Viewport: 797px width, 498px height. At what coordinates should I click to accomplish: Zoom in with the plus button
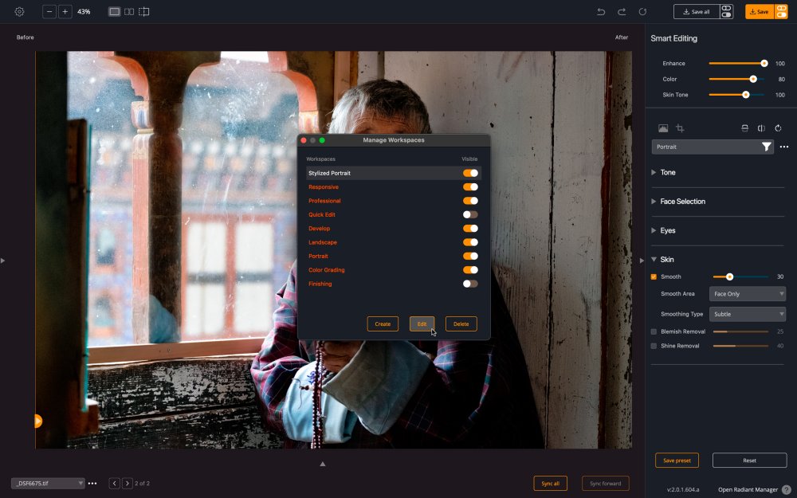tap(65, 11)
